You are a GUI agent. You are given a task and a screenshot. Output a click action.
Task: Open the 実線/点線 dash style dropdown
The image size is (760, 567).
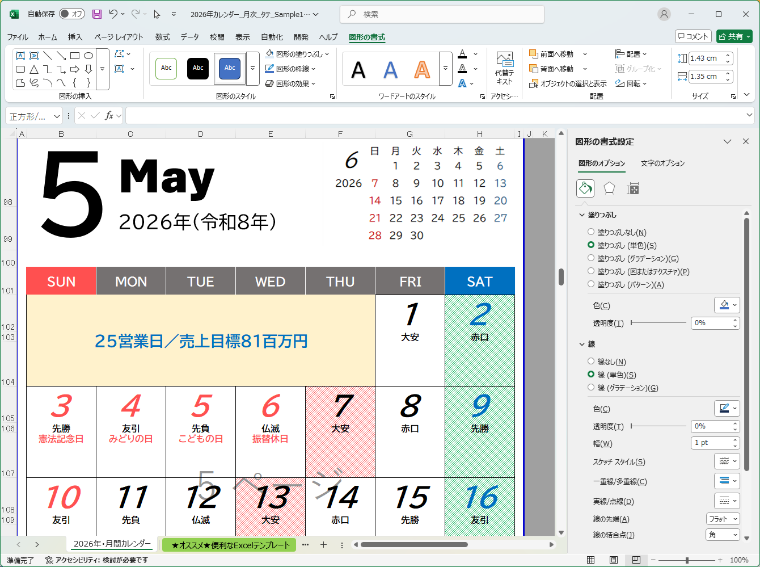coord(727,501)
